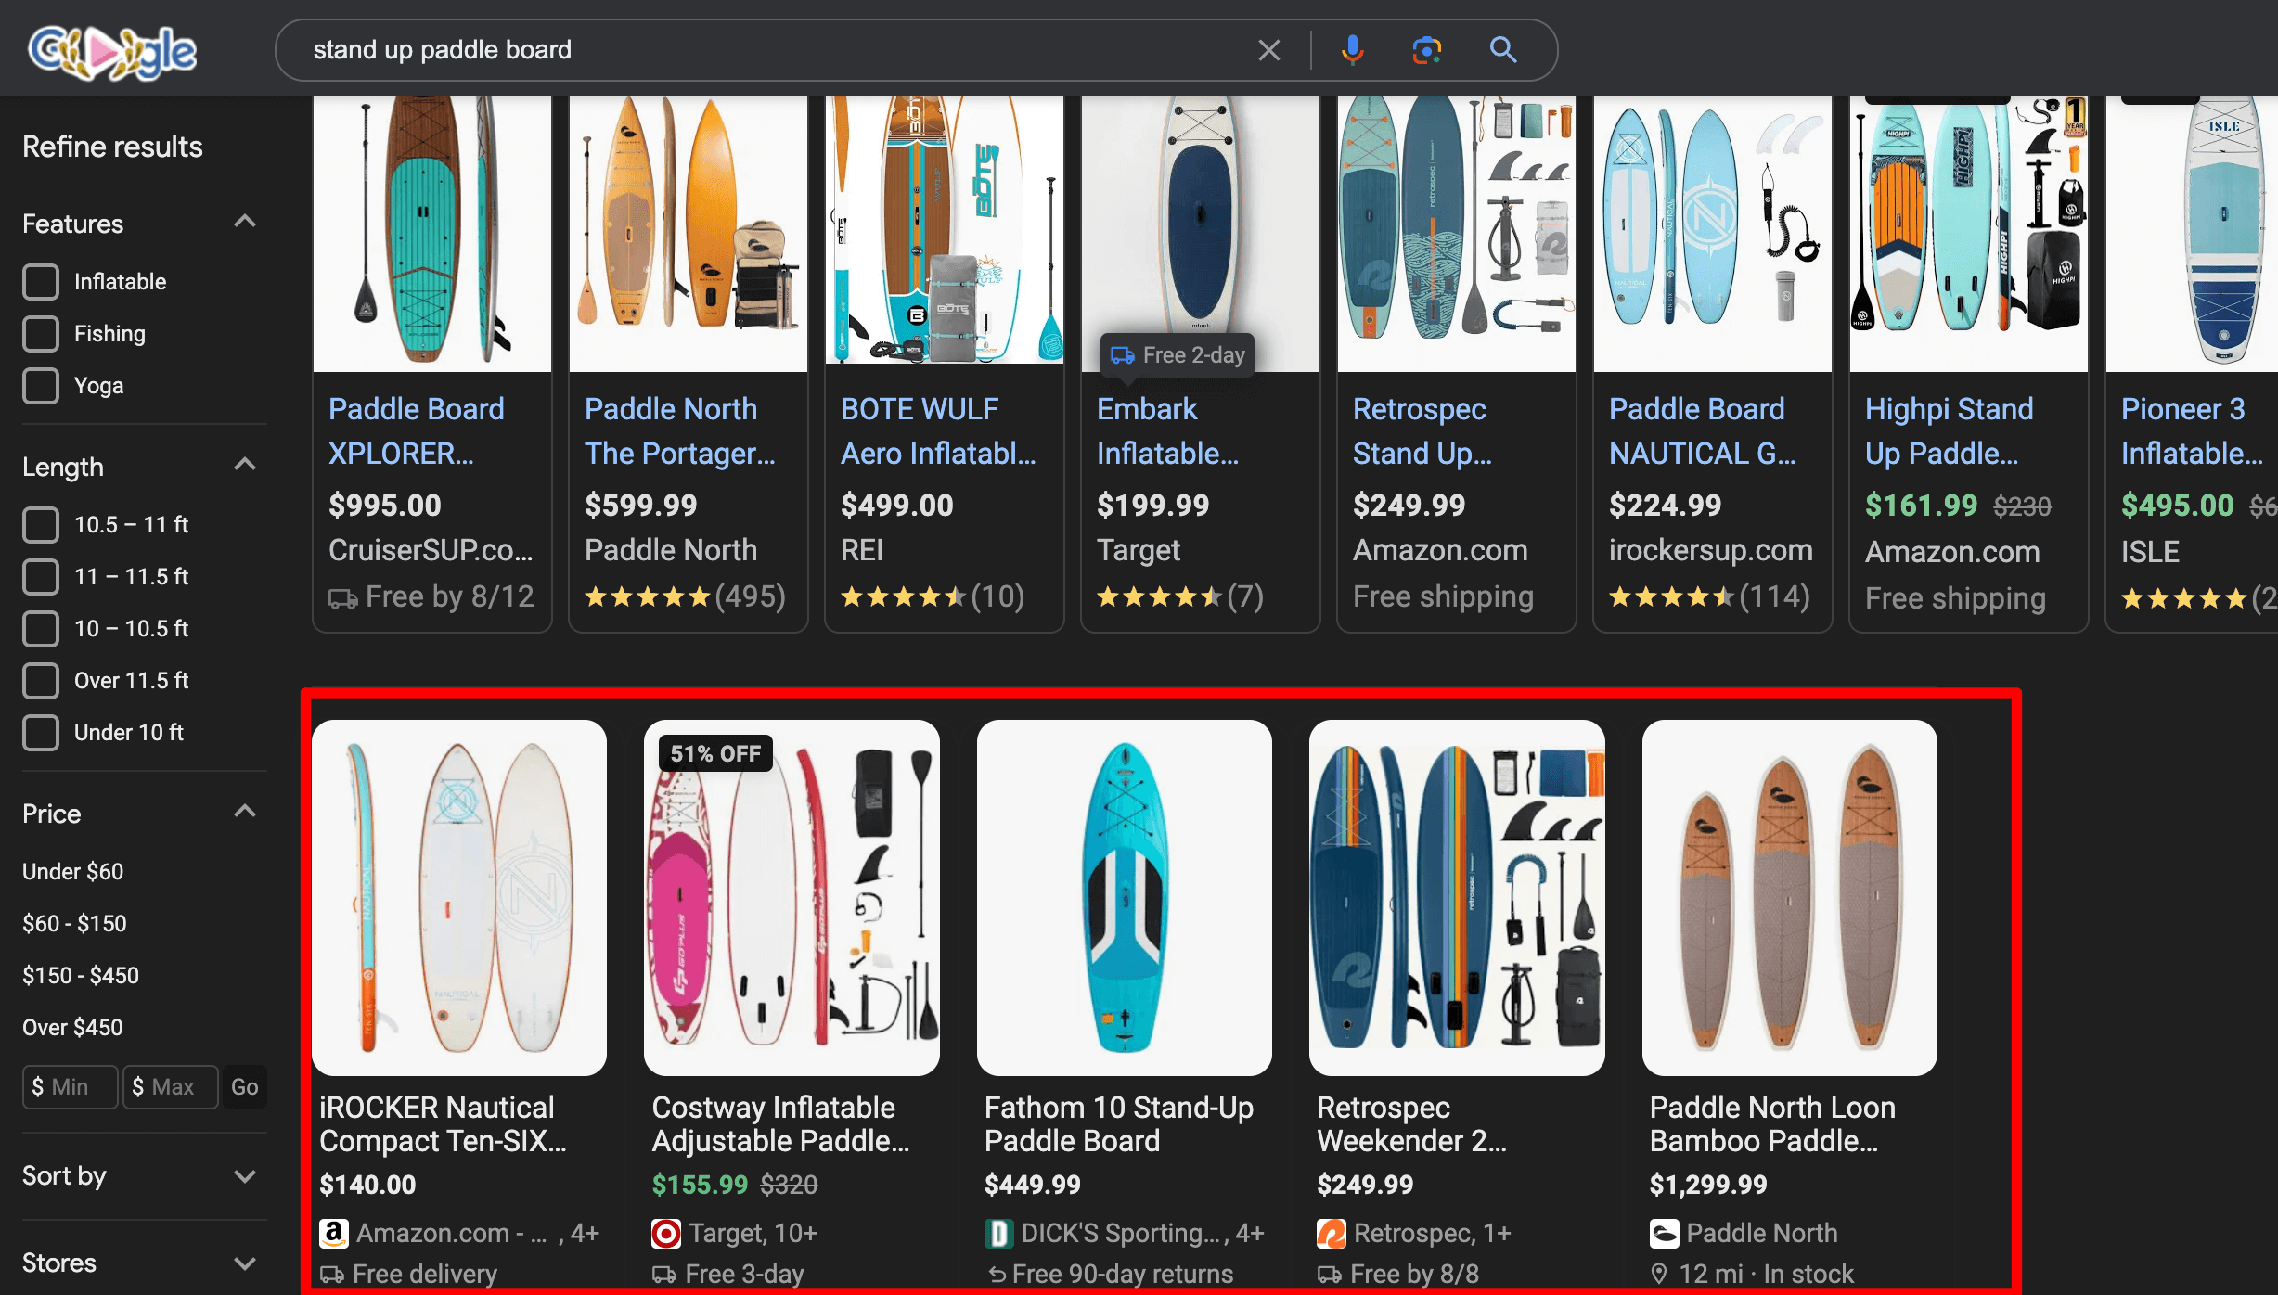Viewport: 2278px width, 1295px height.
Task: Click the search magnifying glass icon
Action: pyautogui.click(x=1503, y=49)
